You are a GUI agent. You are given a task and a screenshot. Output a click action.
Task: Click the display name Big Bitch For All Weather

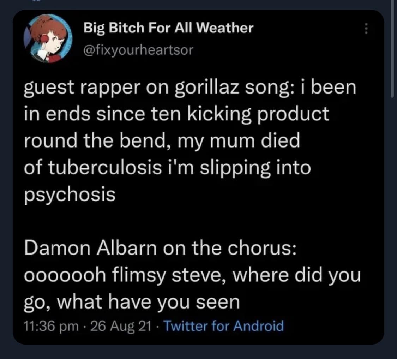[x=168, y=28]
